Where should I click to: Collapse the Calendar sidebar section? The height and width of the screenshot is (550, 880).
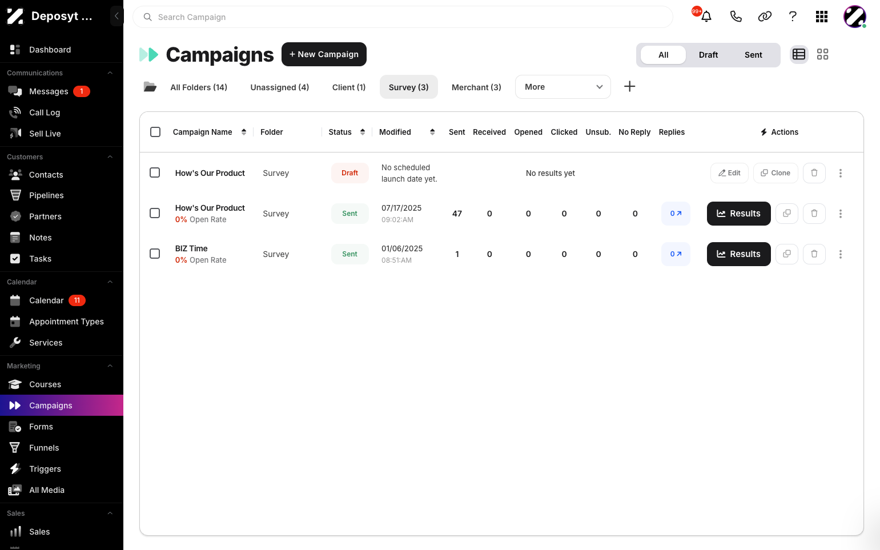[110, 282]
